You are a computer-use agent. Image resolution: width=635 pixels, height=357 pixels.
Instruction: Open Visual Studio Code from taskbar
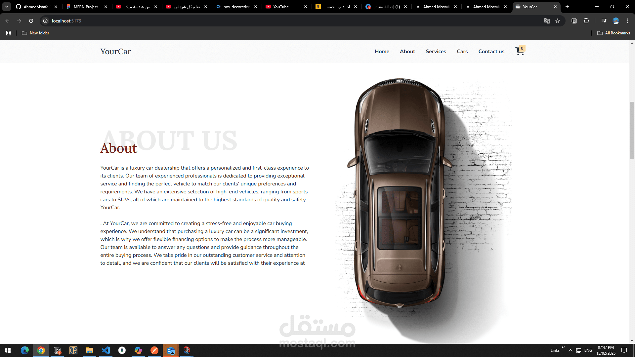click(106, 350)
